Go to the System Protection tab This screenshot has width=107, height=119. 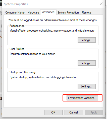click(68, 13)
